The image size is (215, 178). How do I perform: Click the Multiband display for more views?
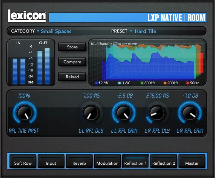[147, 62]
